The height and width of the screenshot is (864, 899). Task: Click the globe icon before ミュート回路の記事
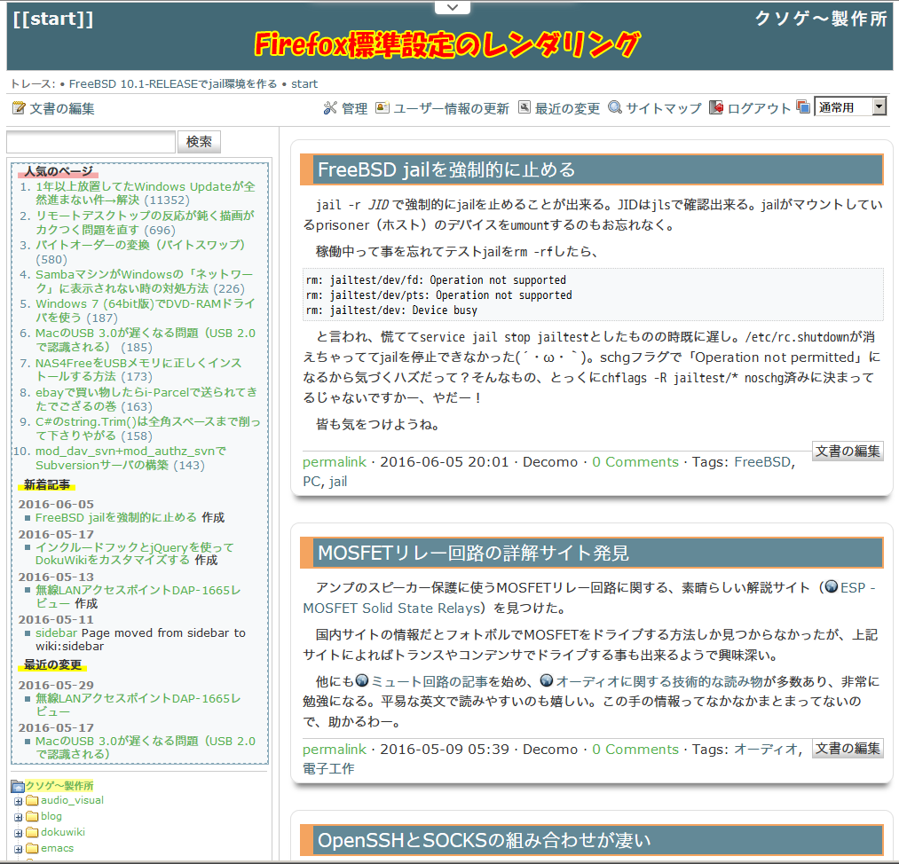pos(361,681)
